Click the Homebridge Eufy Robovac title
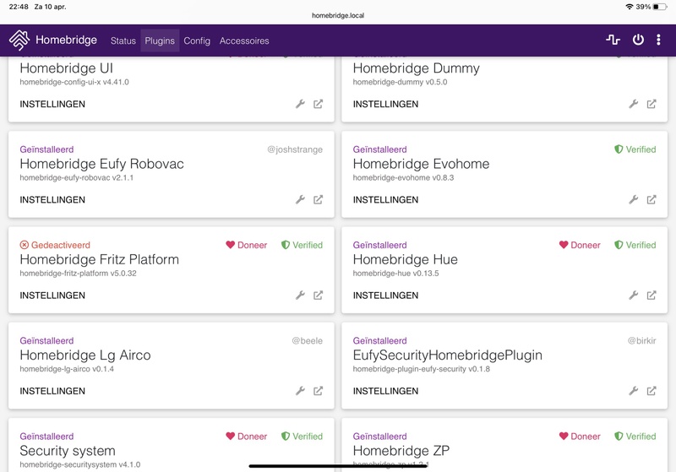Screen dimensions: 676x472 (x=101, y=164)
